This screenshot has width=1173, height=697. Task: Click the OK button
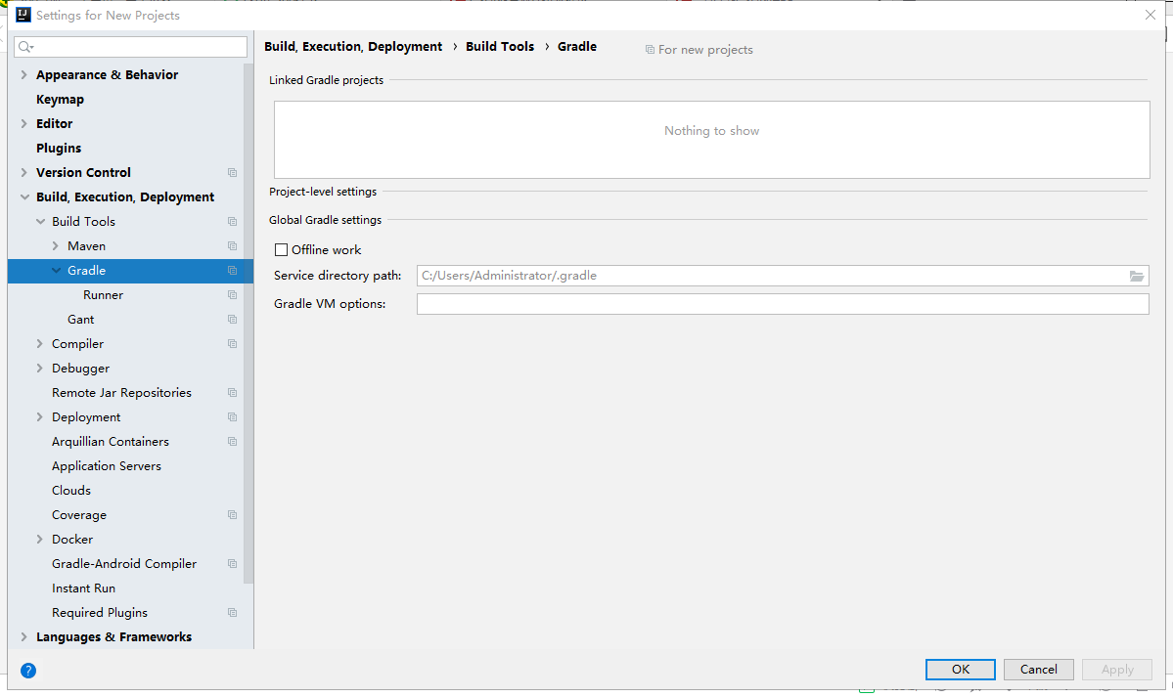click(x=961, y=670)
